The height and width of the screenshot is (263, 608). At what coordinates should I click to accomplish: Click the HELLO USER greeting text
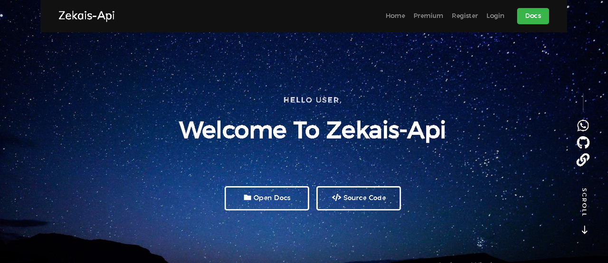(313, 100)
